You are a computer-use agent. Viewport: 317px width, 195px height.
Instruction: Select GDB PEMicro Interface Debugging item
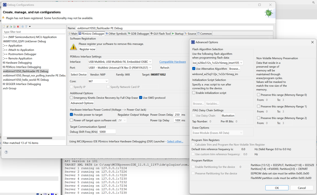(x=22, y=67)
